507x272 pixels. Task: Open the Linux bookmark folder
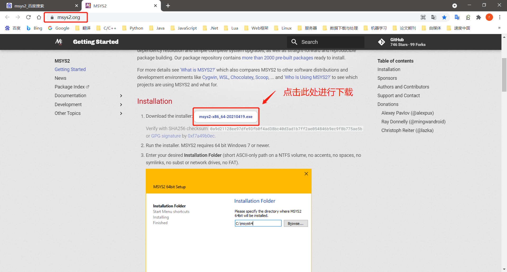tap(283, 28)
